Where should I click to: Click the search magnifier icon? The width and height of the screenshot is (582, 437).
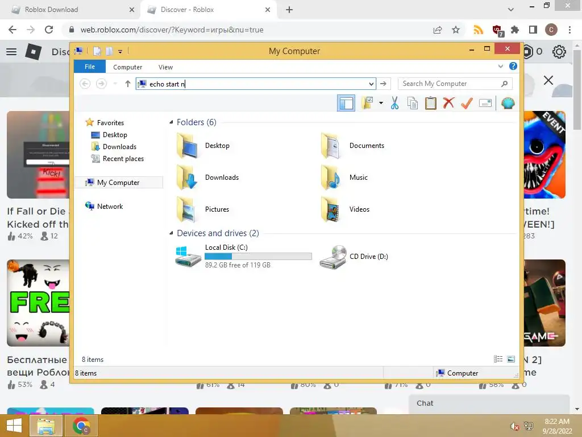click(x=504, y=84)
